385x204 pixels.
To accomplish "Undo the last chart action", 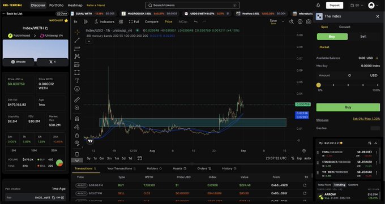I will coord(196,21).
